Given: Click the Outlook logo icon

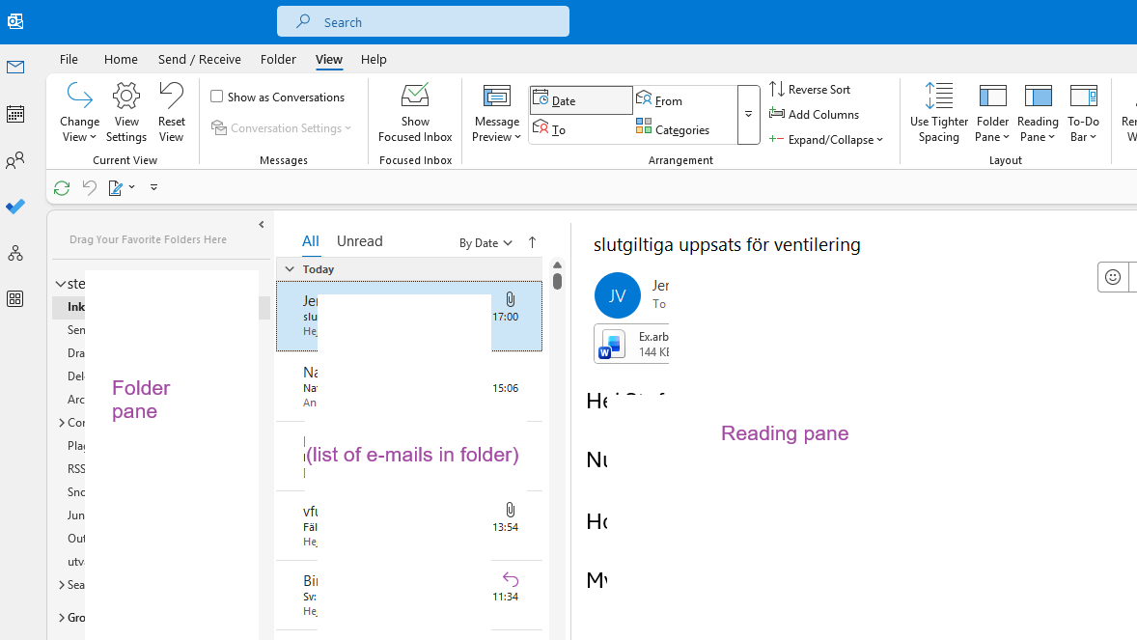Looking at the screenshot, I should [x=15, y=22].
